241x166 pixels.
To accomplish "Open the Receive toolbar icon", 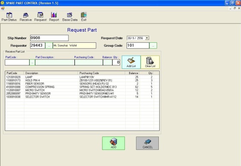I will coord(25,17).
